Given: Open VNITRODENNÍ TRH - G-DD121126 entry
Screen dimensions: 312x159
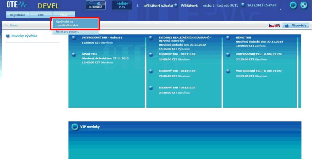Looking at the screenshot, I should tap(259, 54).
